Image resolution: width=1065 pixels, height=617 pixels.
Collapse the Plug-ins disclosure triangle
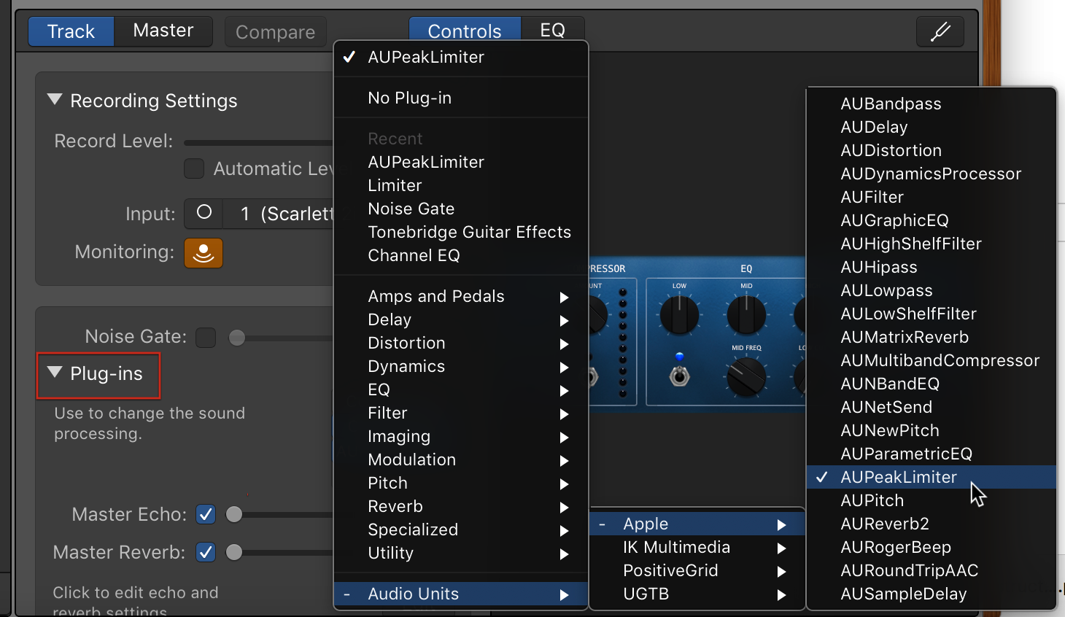(x=55, y=373)
